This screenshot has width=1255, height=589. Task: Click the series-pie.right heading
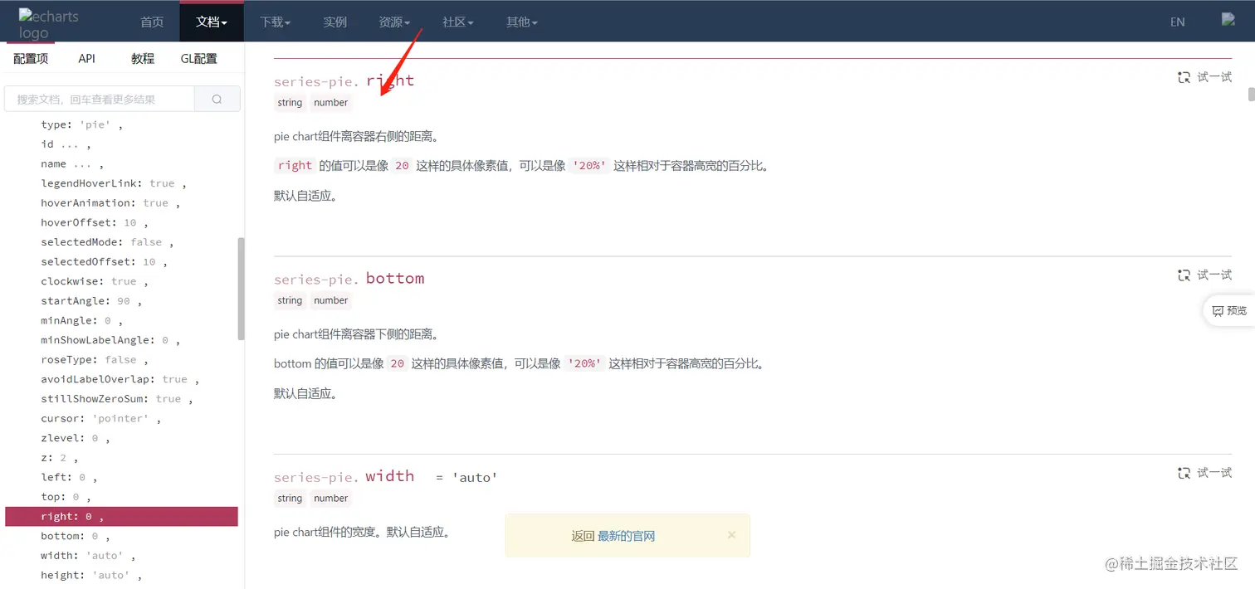point(344,80)
